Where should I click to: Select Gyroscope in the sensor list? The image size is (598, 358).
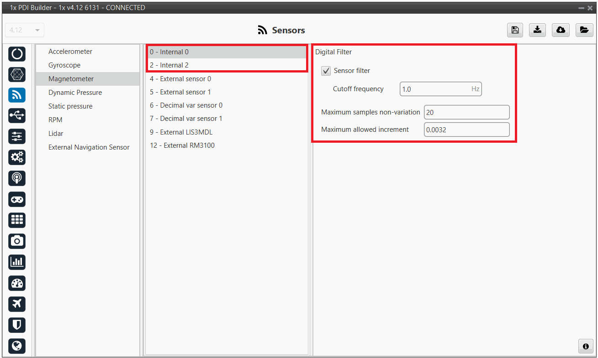pyautogui.click(x=64, y=65)
